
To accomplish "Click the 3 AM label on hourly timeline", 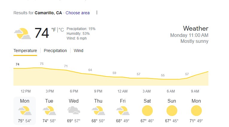I will (146, 91).
